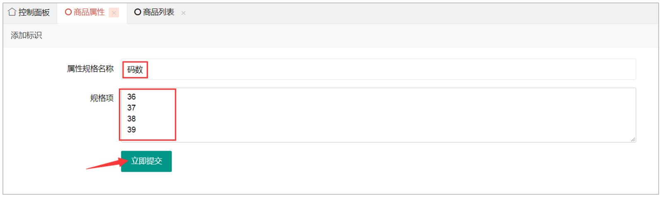The width and height of the screenshot is (662, 198).
Task: Select the 商品属性 tab label
Action: (x=89, y=12)
